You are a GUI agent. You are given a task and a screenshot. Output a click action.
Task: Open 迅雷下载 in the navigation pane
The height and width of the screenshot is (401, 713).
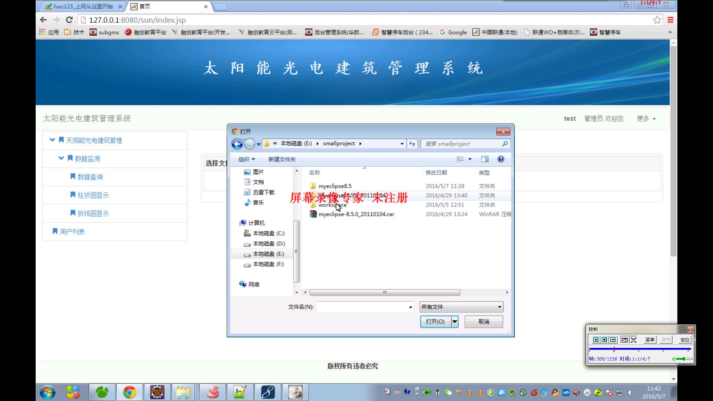[x=259, y=192]
